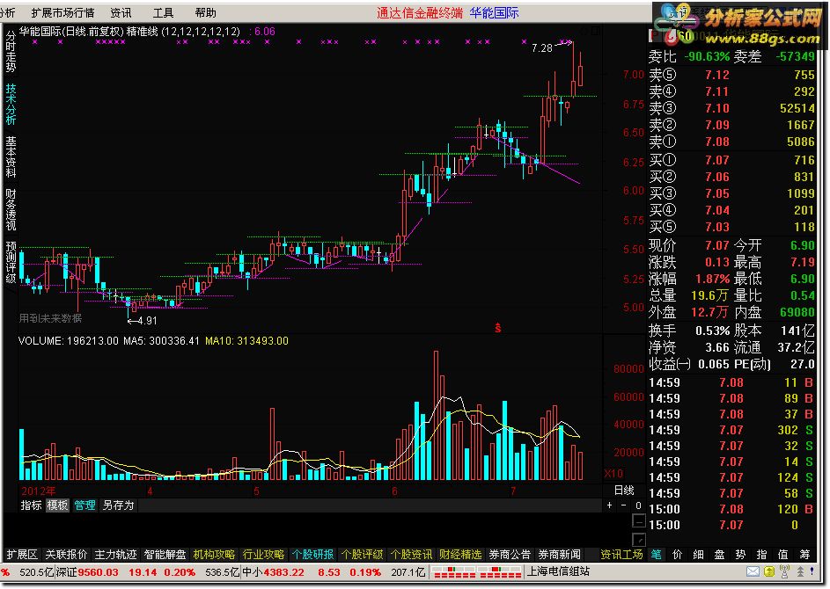
Task: Open the 个股资讯 bottom tab
Action: pos(411,555)
